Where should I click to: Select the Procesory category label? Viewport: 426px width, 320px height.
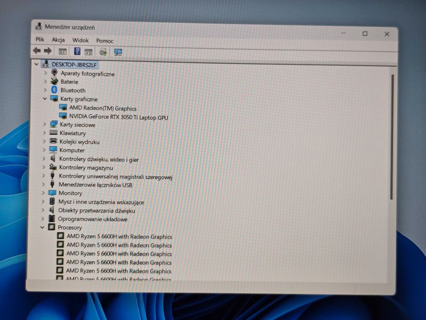tap(69, 227)
